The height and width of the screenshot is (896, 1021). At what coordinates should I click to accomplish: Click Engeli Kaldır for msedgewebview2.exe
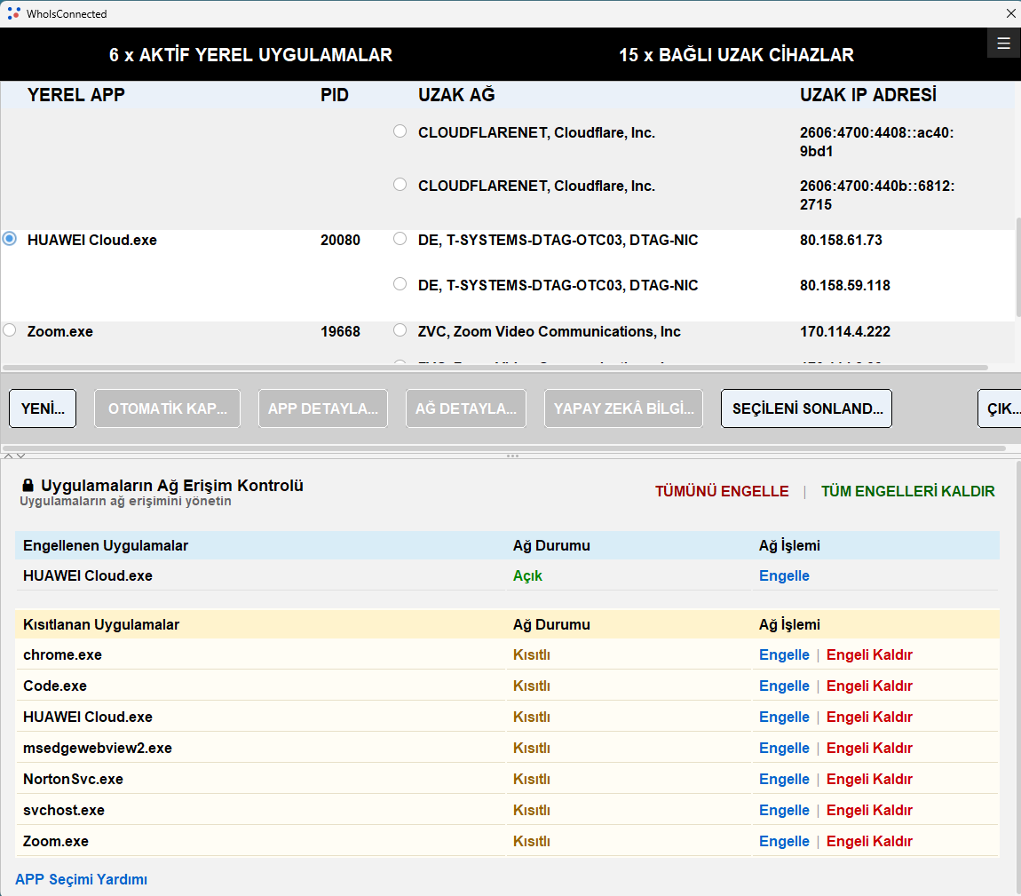869,749
